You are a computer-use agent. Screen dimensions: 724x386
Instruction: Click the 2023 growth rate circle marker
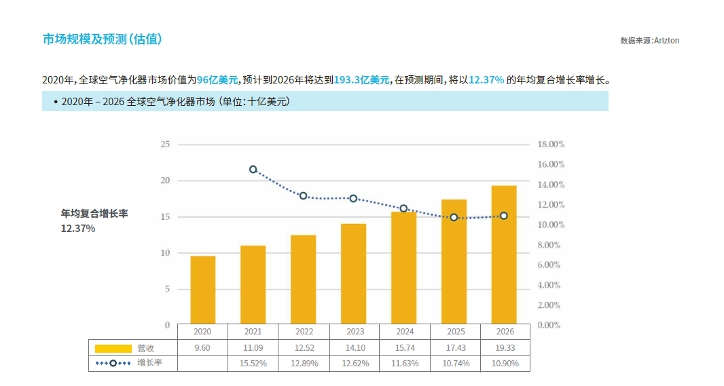[x=353, y=198]
